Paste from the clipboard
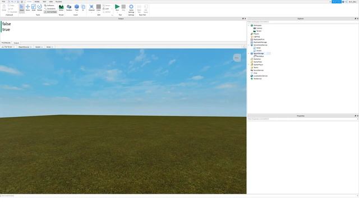This screenshot has height=202, width=359. coord(4,8)
